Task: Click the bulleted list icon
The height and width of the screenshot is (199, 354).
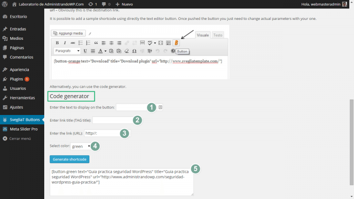Action: (x=81, y=42)
